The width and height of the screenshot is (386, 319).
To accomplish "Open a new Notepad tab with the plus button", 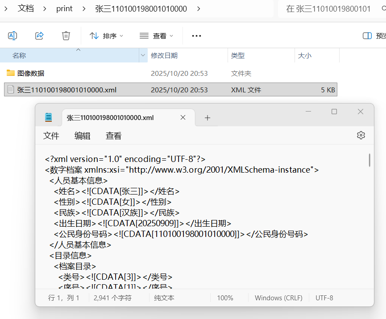I will [x=207, y=117].
